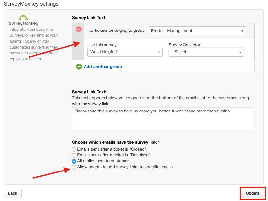
Task: Click the Freshdesk integration description text
Action: click(34, 44)
